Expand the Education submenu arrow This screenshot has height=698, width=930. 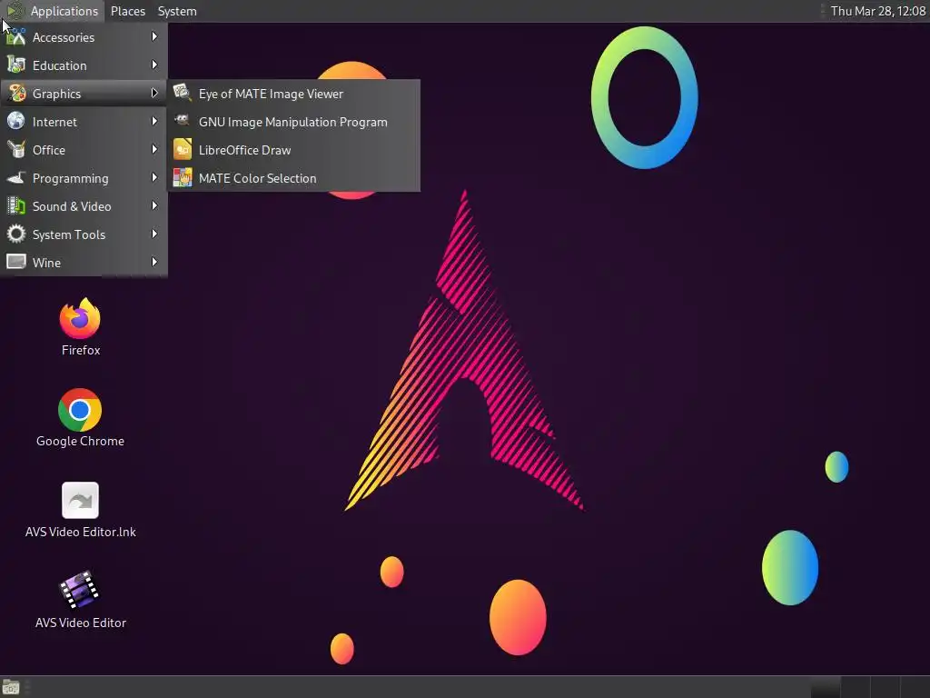point(154,65)
